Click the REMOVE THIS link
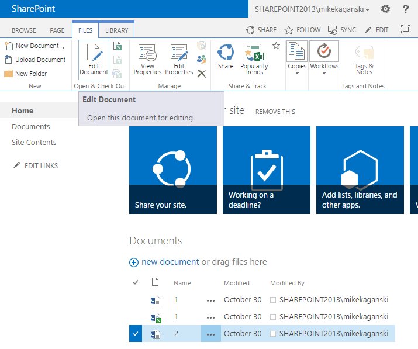Image resolution: width=418 pixels, height=349 pixels. point(275,112)
